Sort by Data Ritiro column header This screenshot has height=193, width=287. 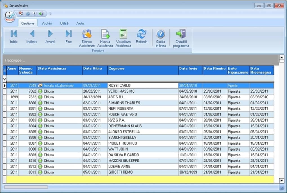click(x=95, y=70)
